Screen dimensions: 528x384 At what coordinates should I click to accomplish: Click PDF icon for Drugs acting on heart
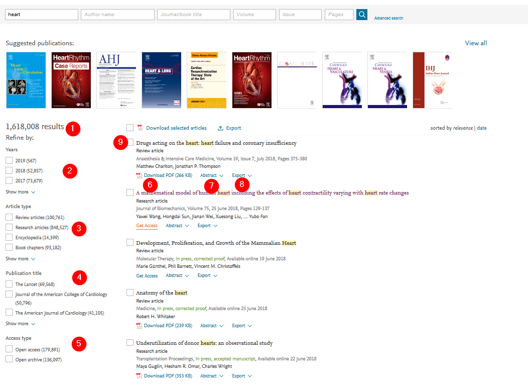[x=140, y=175]
